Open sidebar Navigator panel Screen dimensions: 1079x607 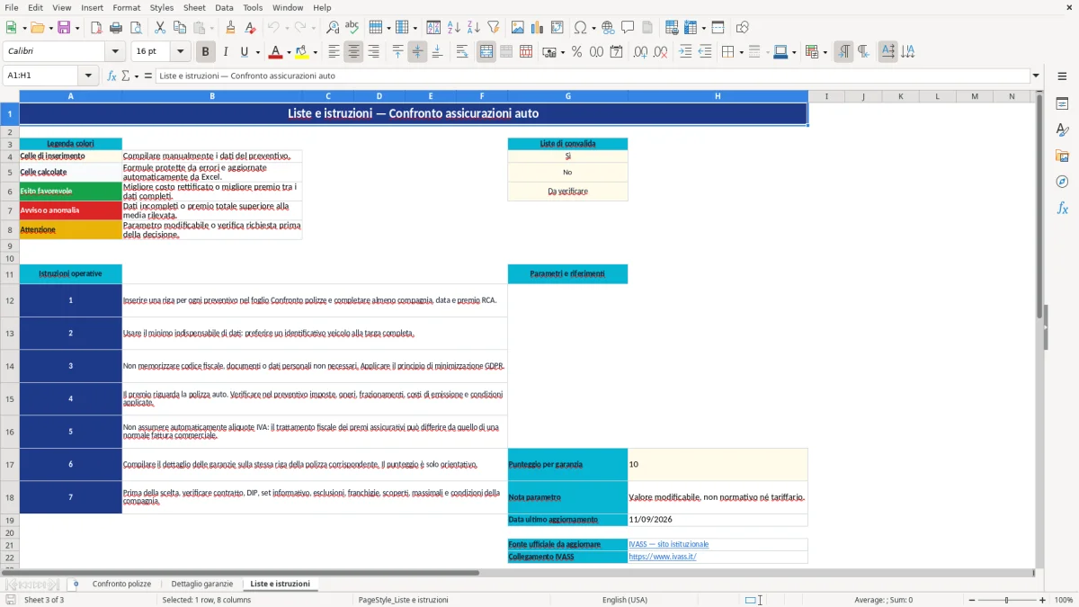(1062, 182)
